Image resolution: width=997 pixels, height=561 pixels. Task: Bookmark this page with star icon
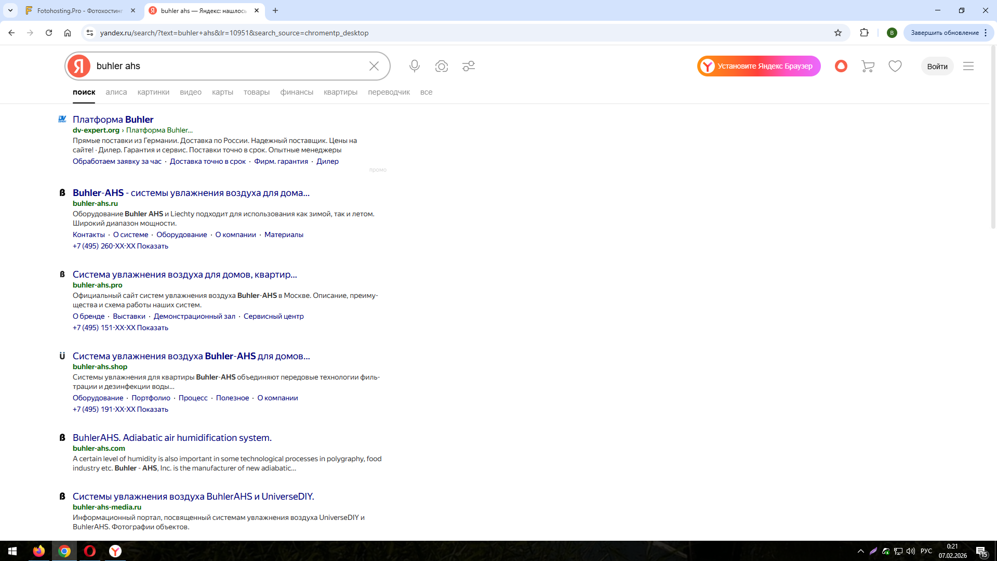click(x=838, y=33)
